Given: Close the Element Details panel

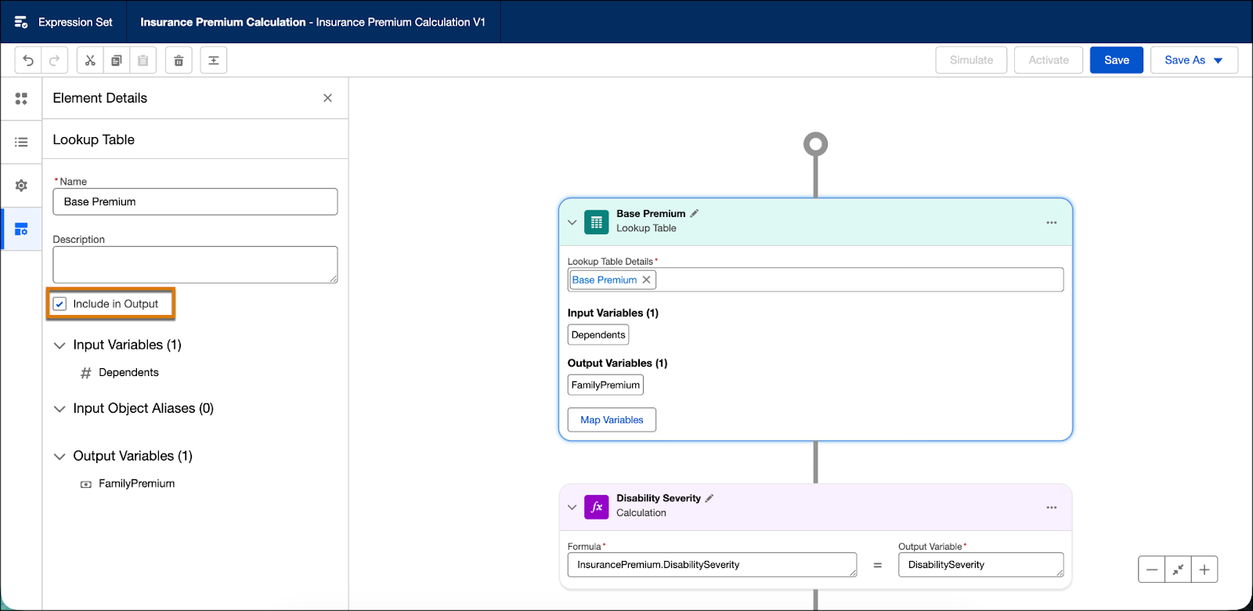Looking at the screenshot, I should tap(327, 98).
